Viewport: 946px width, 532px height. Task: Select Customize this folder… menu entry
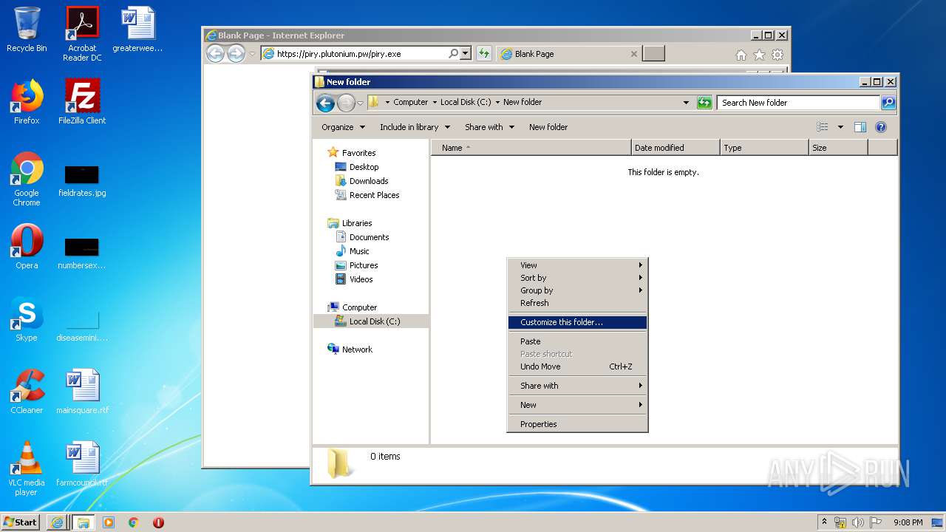tap(577, 322)
